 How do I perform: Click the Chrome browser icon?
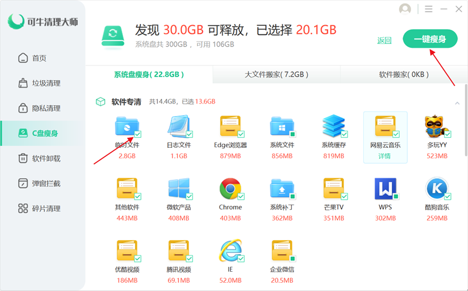[x=230, y=188]
